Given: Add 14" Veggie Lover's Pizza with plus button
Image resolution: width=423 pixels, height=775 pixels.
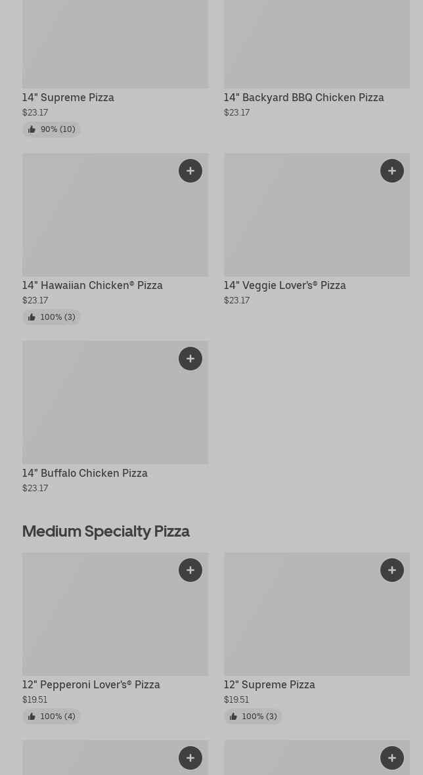Looking at the screenshot, I should click(x=392, y=171).
